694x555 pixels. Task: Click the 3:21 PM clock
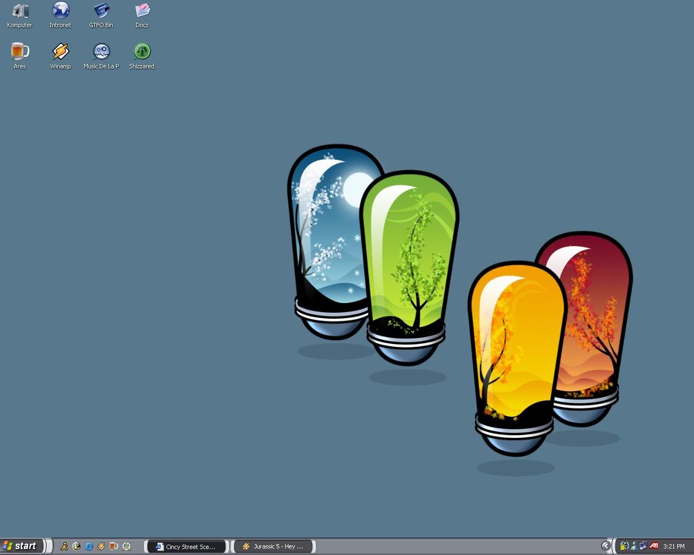click(674, 546)
